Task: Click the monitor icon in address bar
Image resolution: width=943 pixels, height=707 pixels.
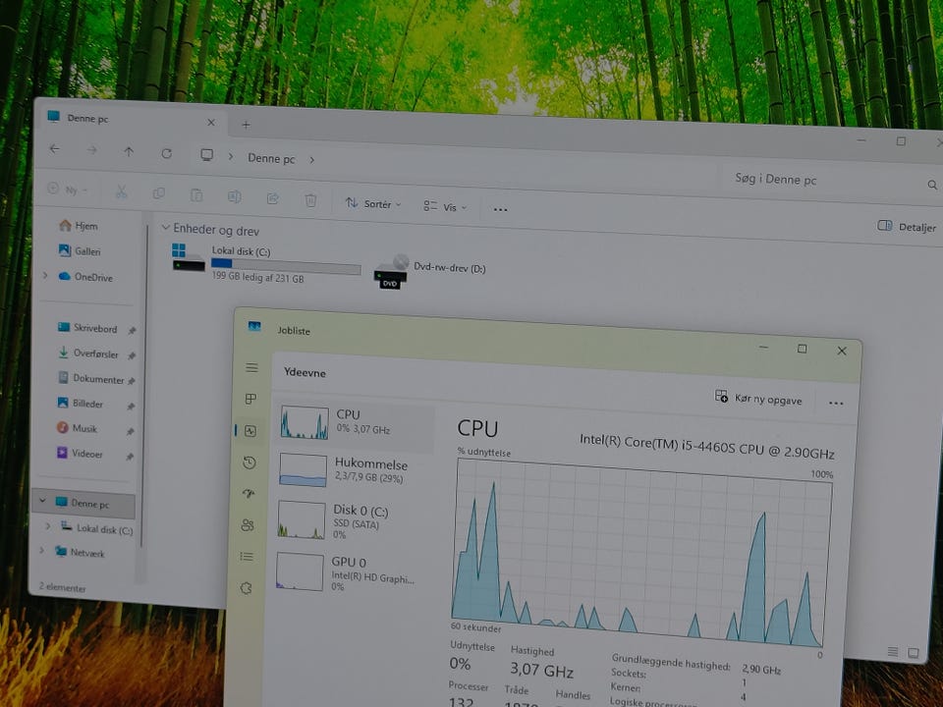Action: click(207, 155)
